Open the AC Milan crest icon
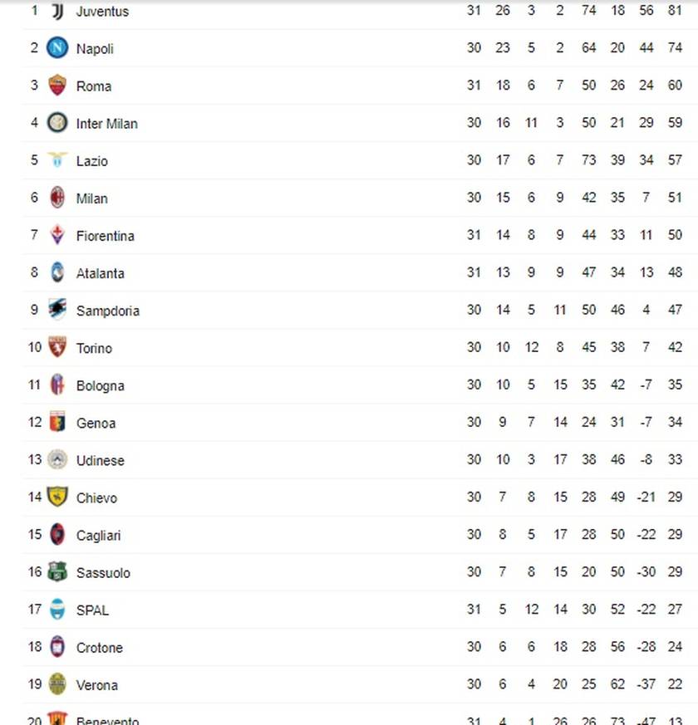698x725 pixels. click(x=57, y=198)
